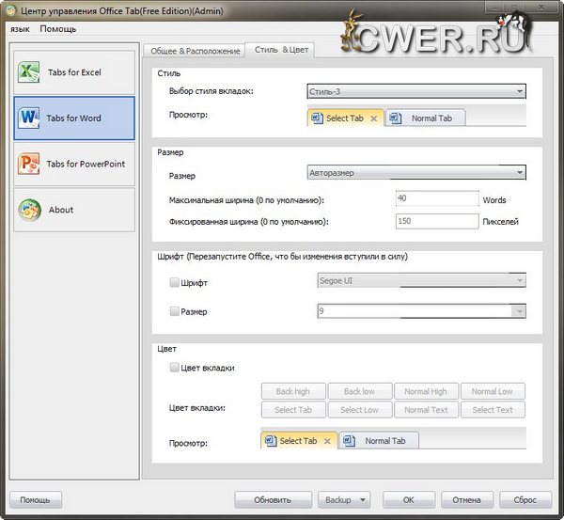Select the PowerPoint icon in sidebar
This screenshot has width=564, height=520.
[x=29, y=165]
